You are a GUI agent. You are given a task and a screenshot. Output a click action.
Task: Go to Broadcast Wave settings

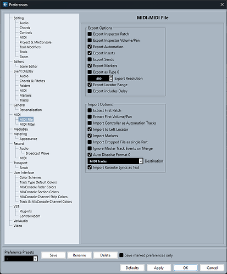[37, 153]
